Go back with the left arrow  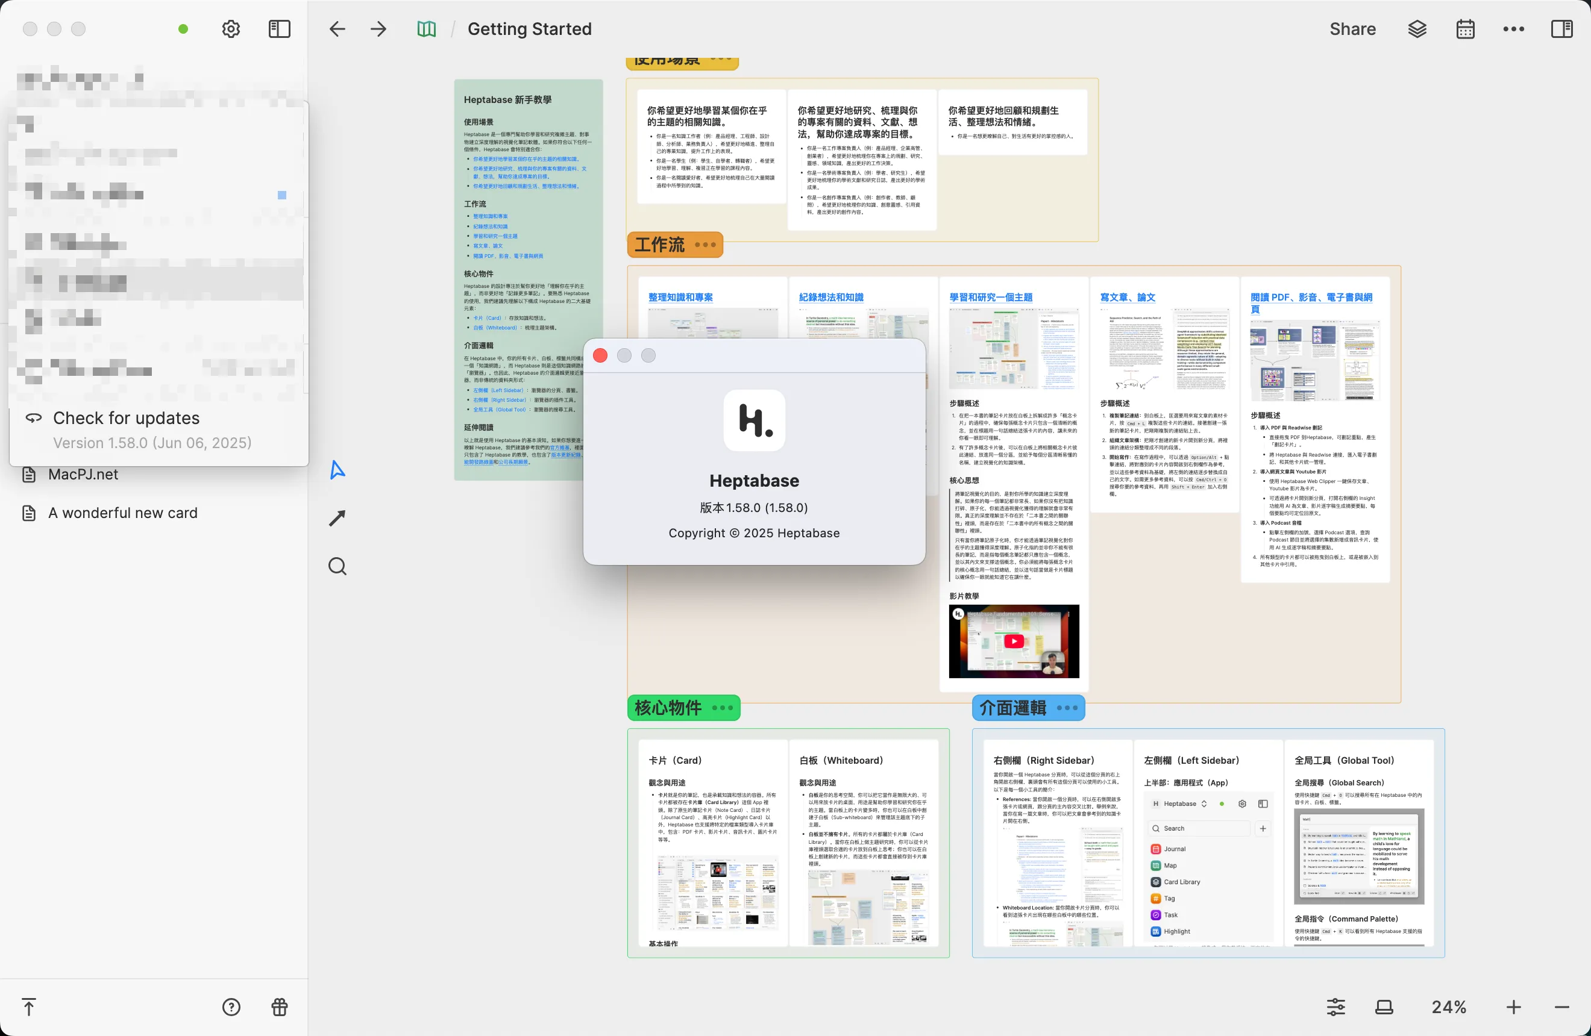tap(337, 29)
